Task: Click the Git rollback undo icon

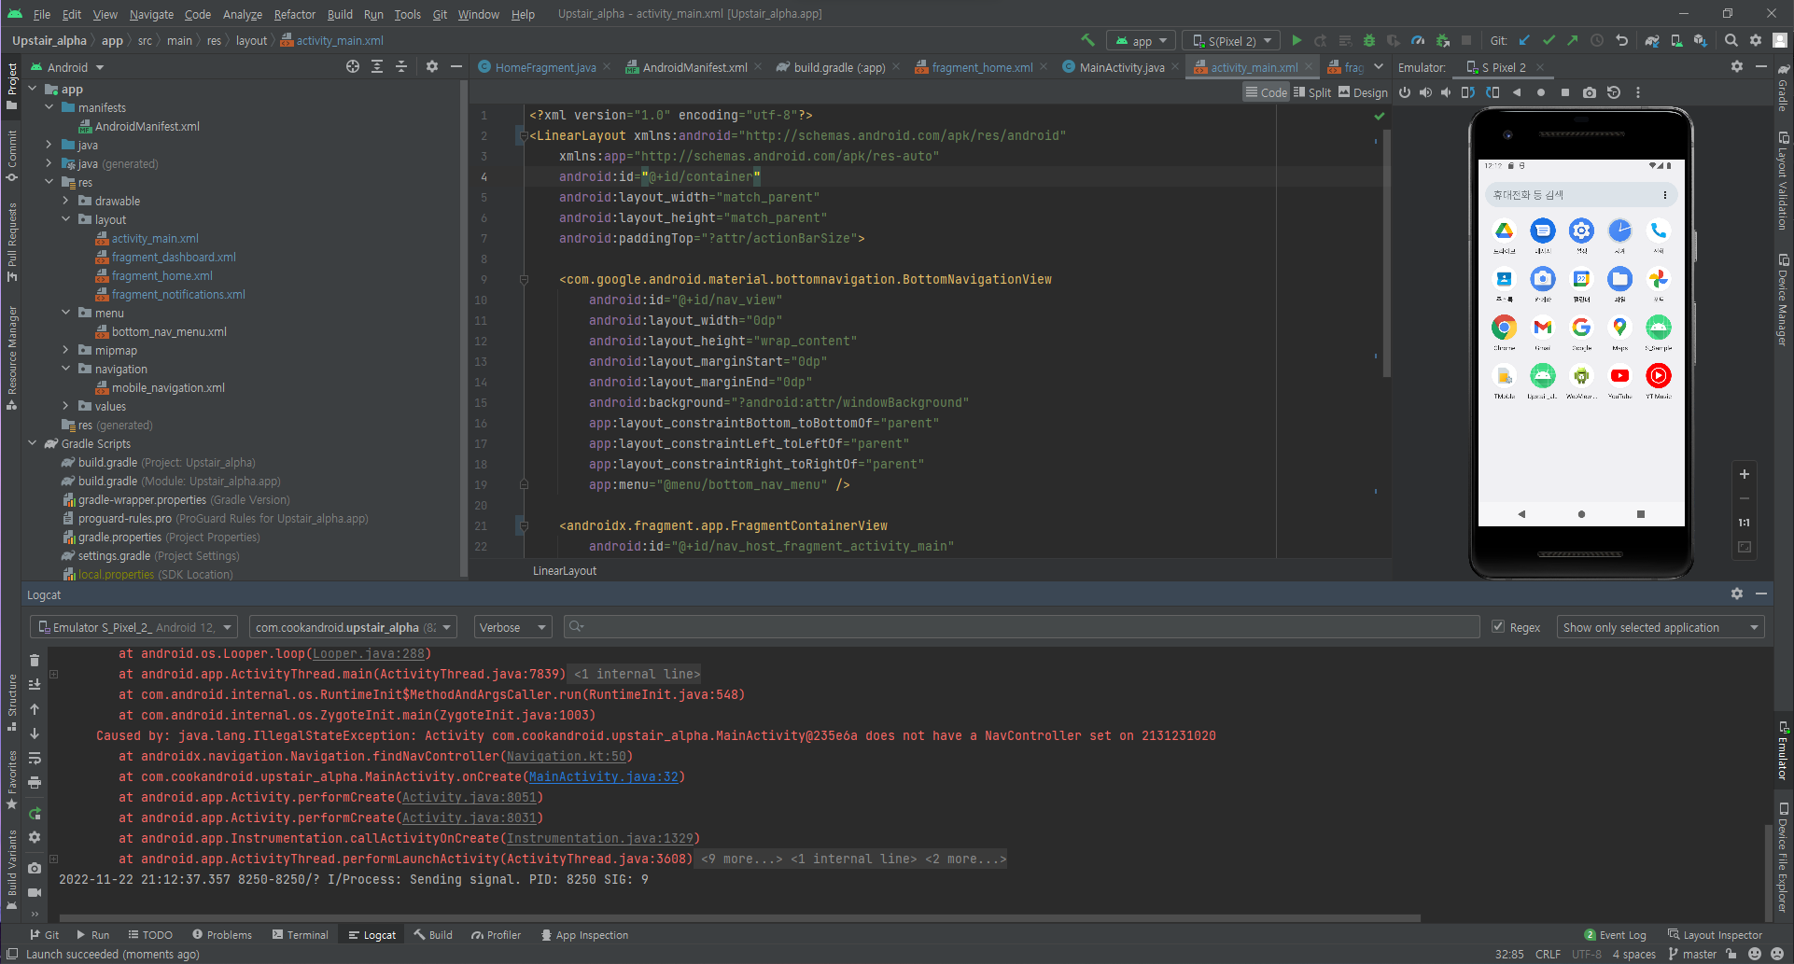Action: (1621, 40)
